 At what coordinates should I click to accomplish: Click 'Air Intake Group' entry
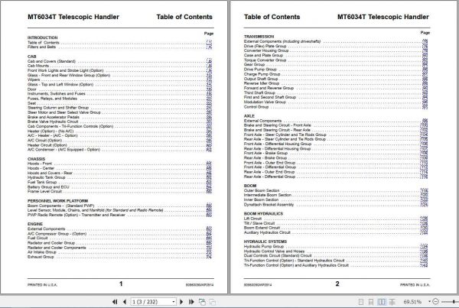(42, 252)
